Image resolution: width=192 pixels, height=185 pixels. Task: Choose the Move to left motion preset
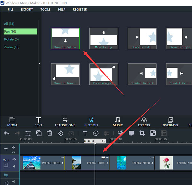(142, 38)
